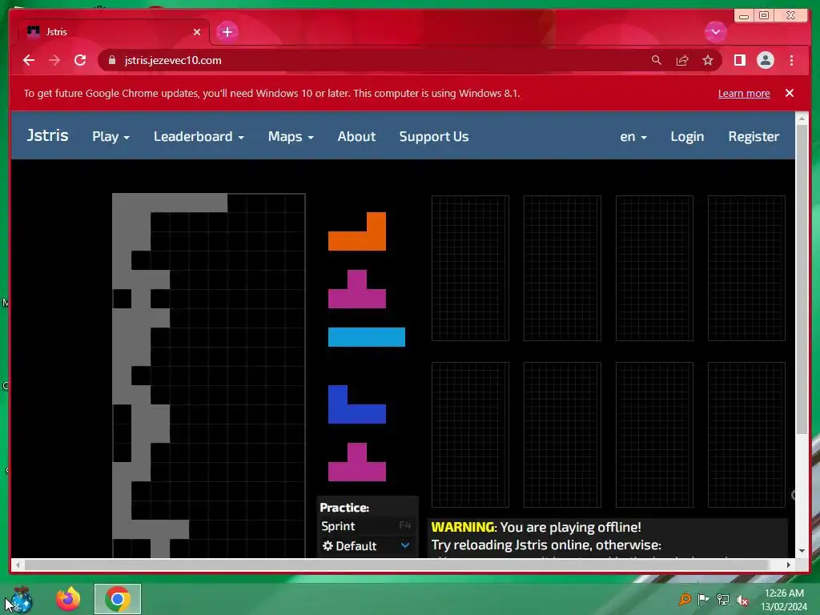
Task: Close the Jstris tab
Action: [x=197, y=32]
